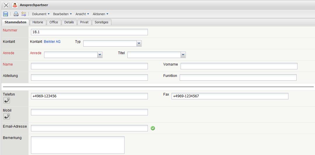Image resolution: width=315 pixels, height=155 pixels.
Task: Open the Dokument menu
Action: pos(41,14)
